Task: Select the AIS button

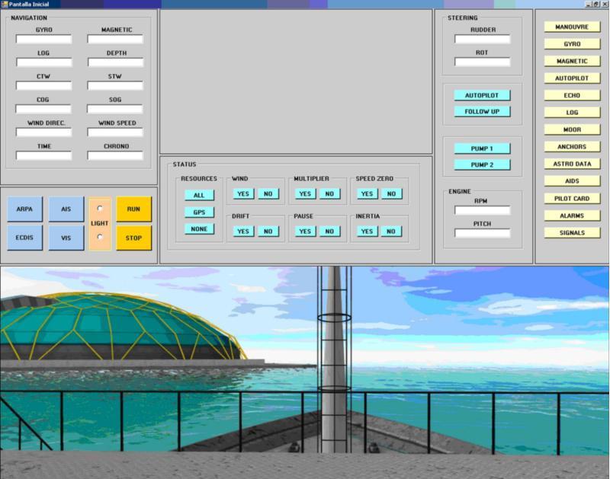Action: coord(66,209)
